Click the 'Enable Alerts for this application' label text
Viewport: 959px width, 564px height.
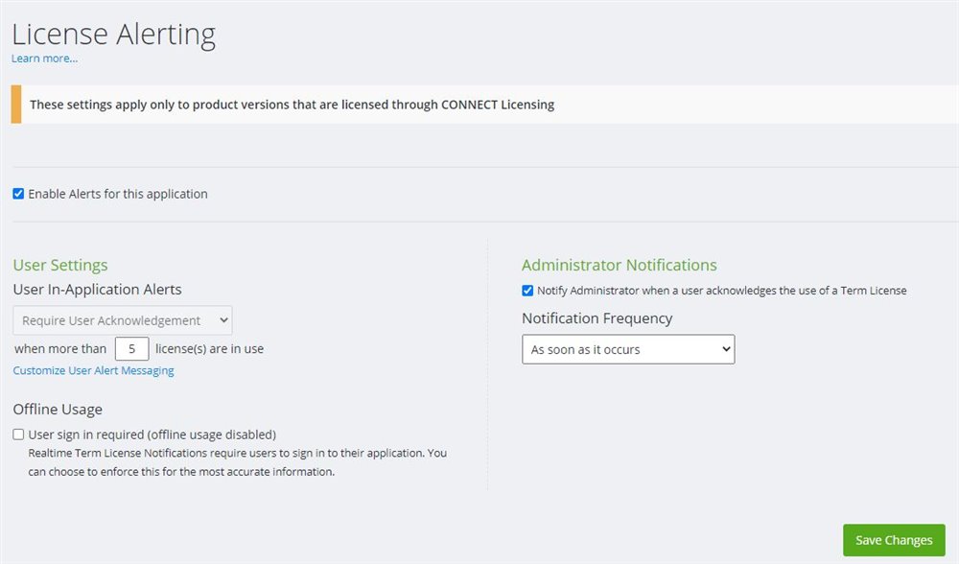tap(118, 194)
